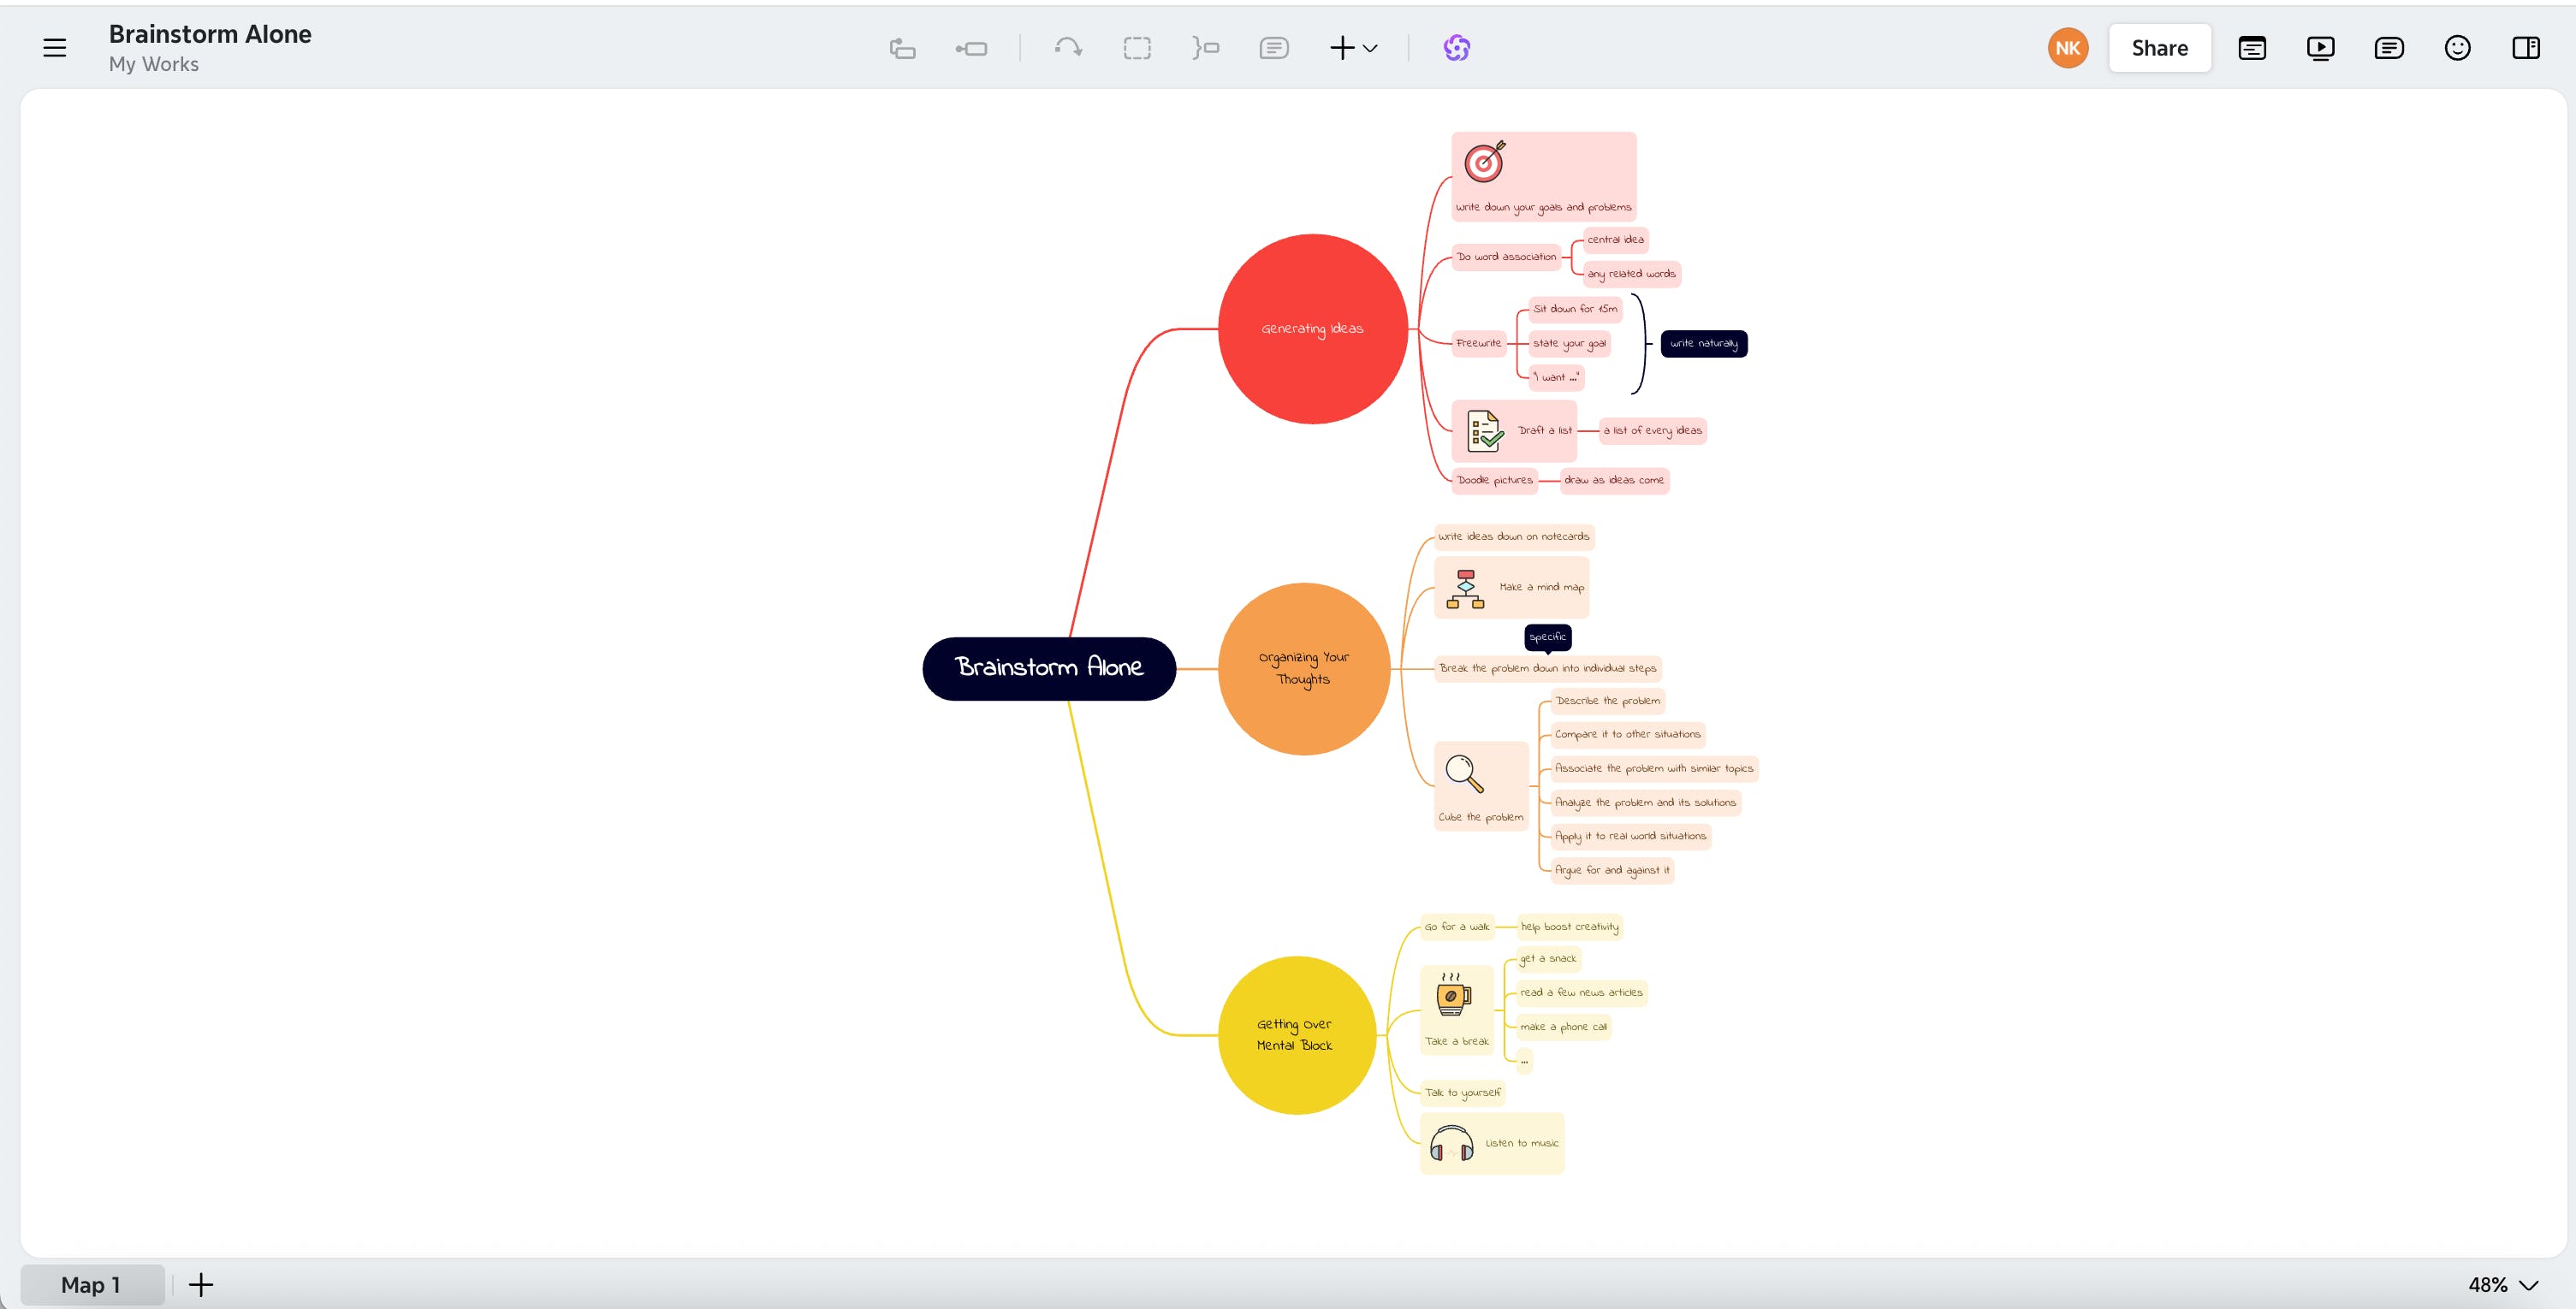Open the sticker emoji panel

(x=2457, y=48)
